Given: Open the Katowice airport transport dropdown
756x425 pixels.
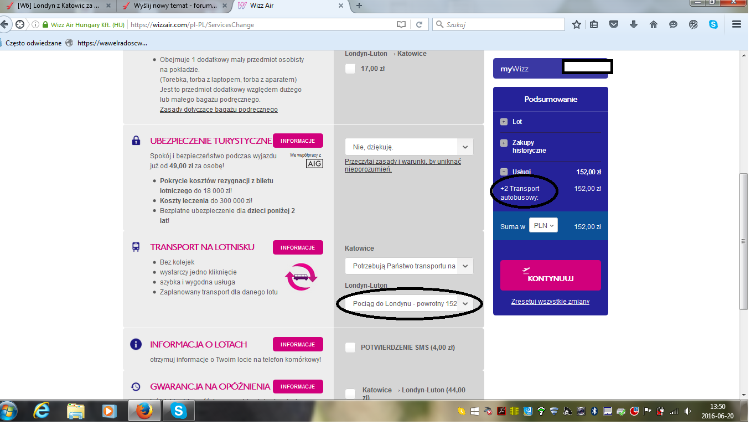Looking at the screenshot, I should tap(409, 266).
